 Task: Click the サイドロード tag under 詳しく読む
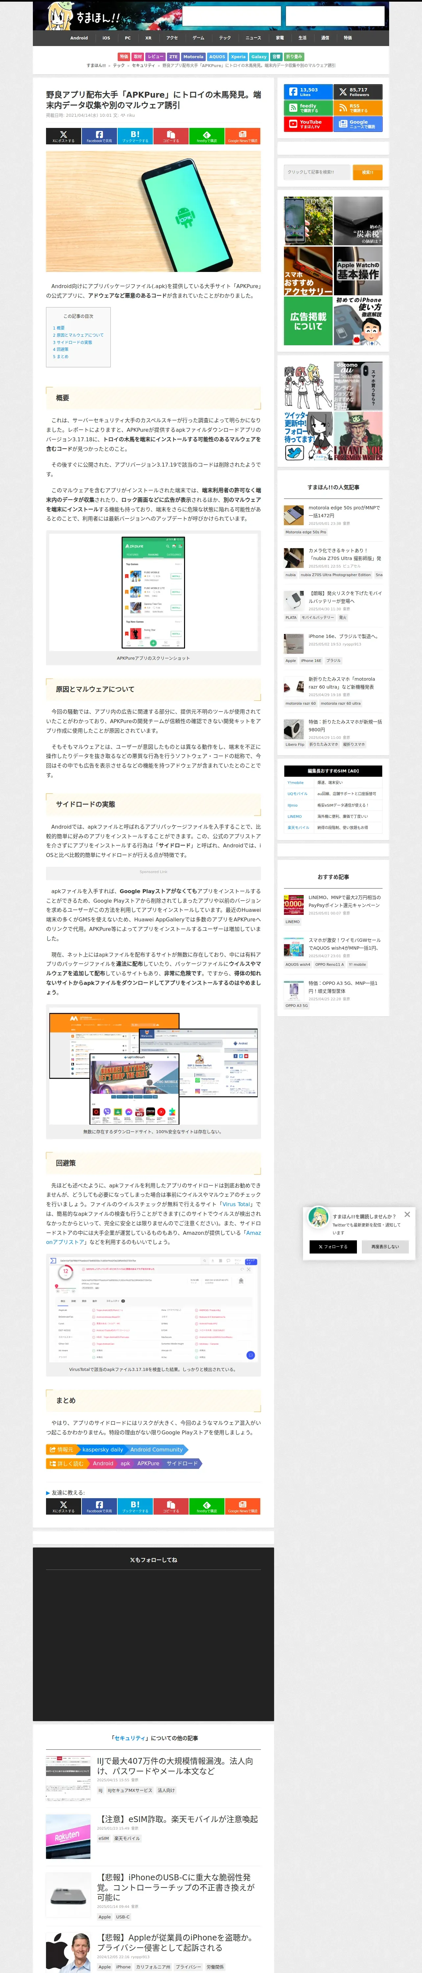182,1463
